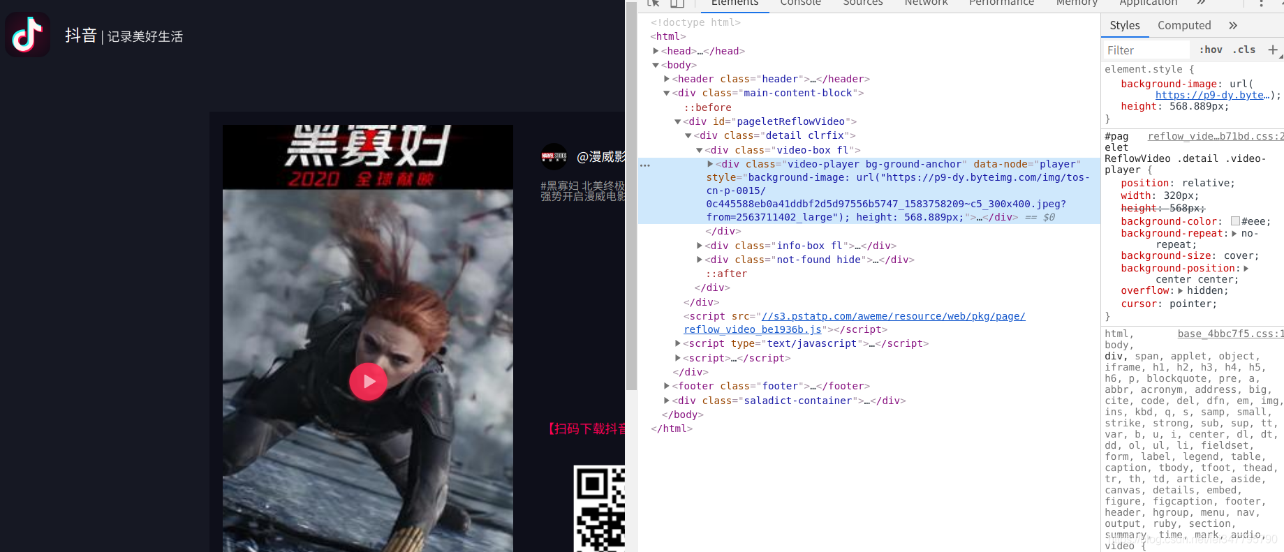Activate the inspect element picker icon
Image resolution: width=1284 pixels, height=552 pixels.
coord(654,3)
